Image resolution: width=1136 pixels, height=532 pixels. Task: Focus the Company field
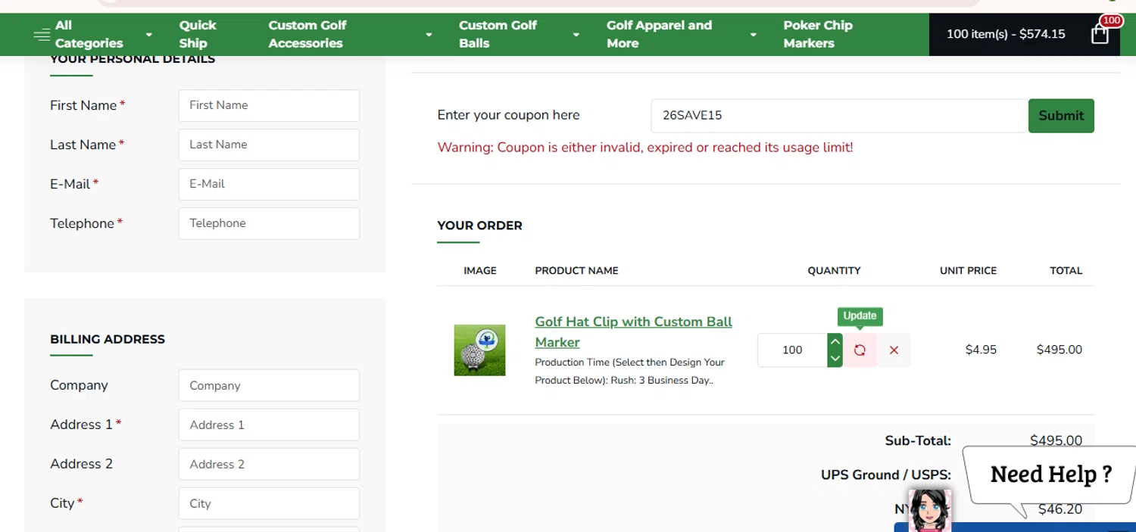(269, 385)
